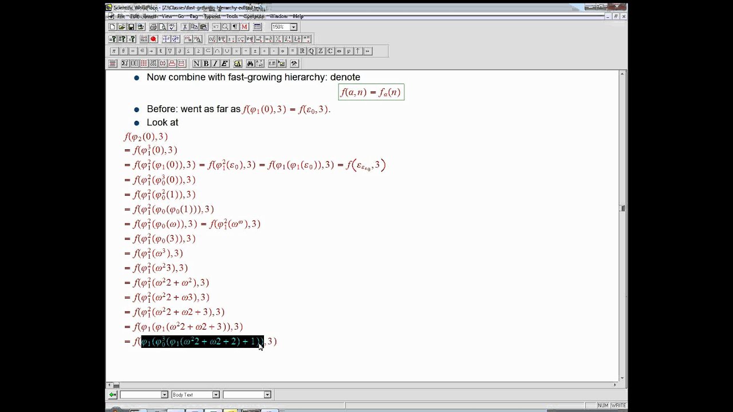Viewport: 733px width, 412px height.
Task: Open the delimiters symbol panel
Action: click(x=278, y=39)
